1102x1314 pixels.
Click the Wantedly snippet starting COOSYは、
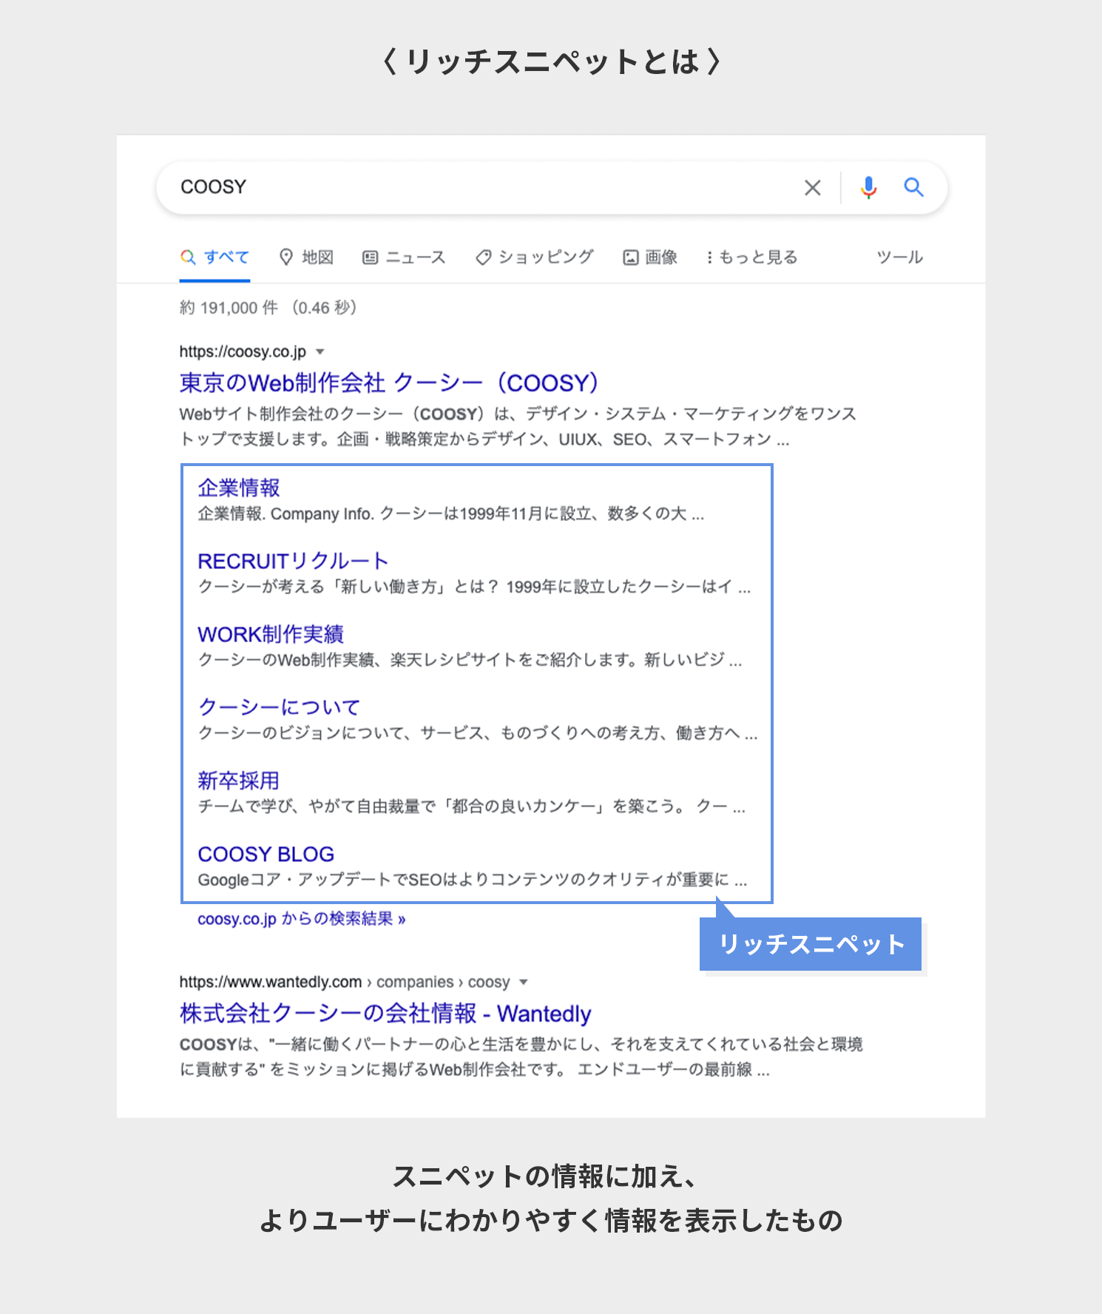pyautogui.click(x=521, y=1057)
